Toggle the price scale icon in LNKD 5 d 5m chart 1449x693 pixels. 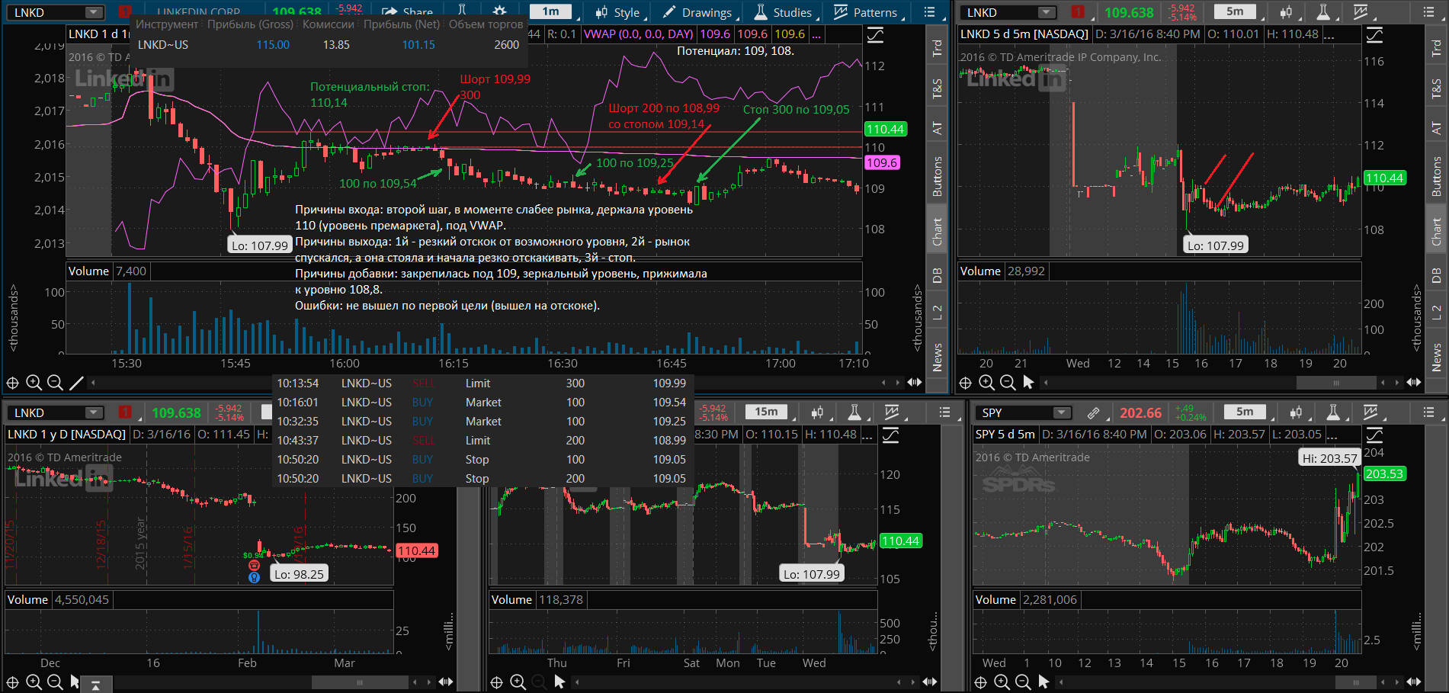(1374, 35)
